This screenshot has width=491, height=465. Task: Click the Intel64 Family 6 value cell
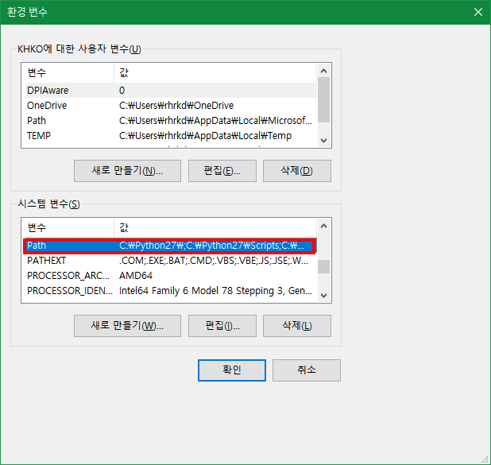coord(216,291)
